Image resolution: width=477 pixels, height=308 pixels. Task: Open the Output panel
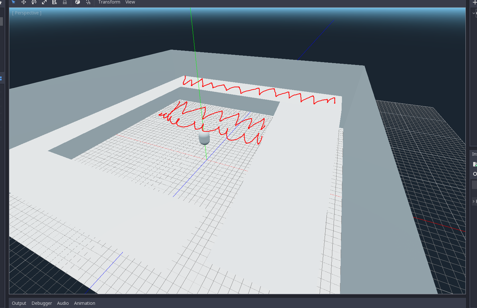click(x=19, y=303)
